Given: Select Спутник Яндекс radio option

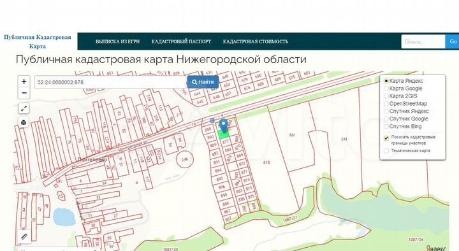Looking at the screenshot, I should pos(386,111).
